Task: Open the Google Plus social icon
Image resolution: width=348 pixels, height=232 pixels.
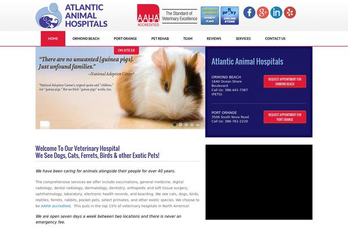Action: click(x=263, y=12)
